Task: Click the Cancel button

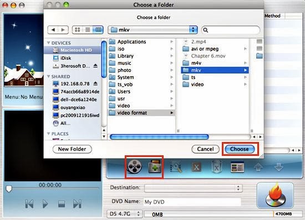Action: 205,149
